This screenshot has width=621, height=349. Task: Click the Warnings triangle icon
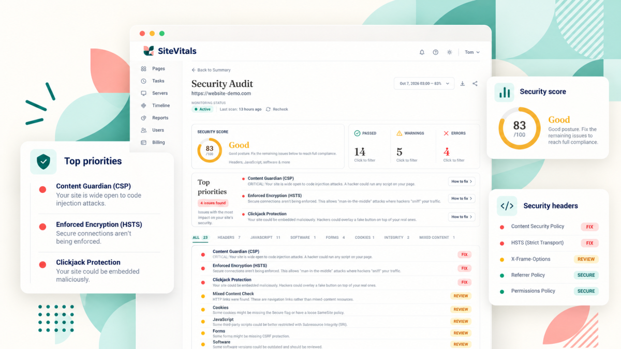[x=400, y=133]
